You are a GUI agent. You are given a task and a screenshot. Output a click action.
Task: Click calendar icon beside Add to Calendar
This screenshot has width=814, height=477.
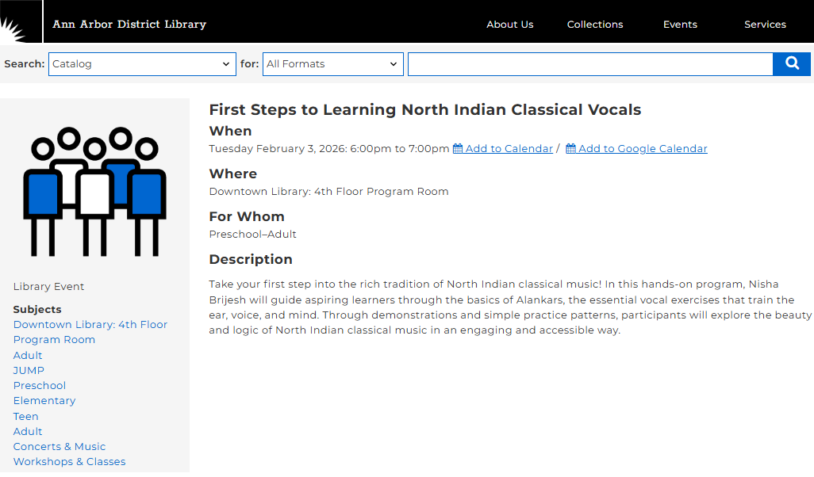458,149
